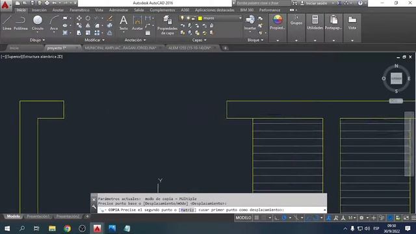416x234 pixels.
Task: Expand the Dibujo panel dropdown
Action: tap(37, 40)
